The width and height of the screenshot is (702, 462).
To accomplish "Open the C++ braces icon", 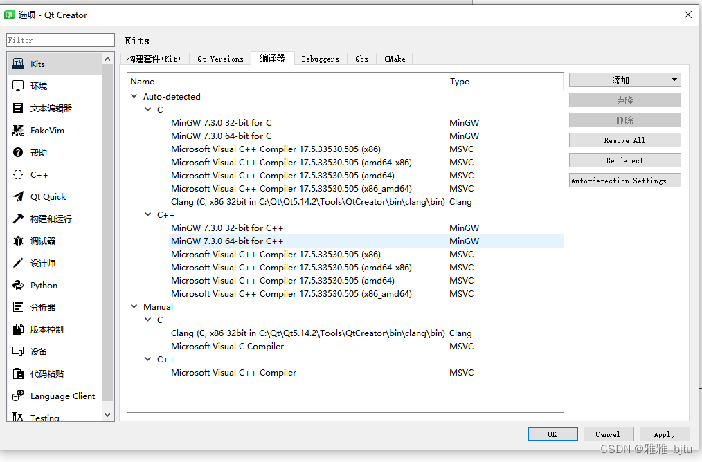I will click(x=18, y=174).
